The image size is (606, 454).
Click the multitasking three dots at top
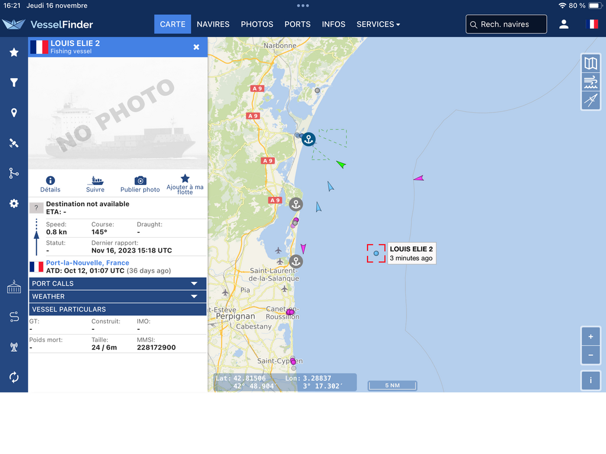pos(302,5)
